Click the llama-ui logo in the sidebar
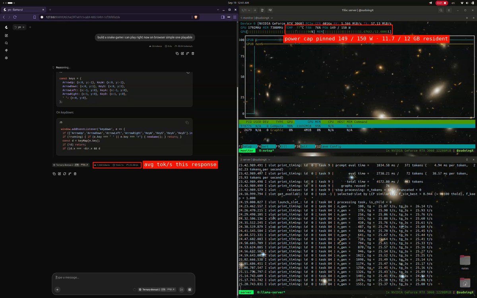This screenshot has width=477, height=298. [6, 27]
